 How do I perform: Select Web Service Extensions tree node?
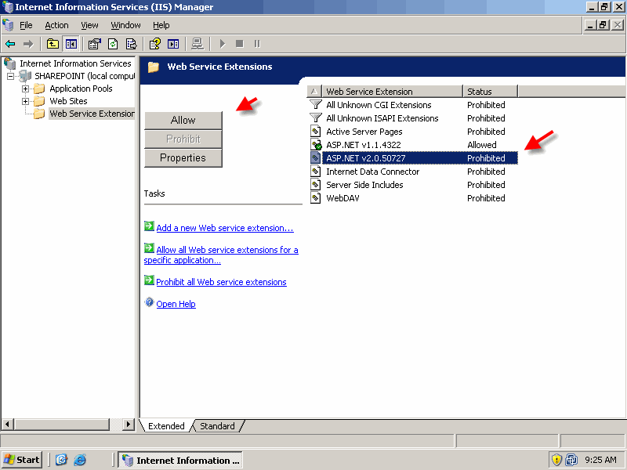(x=92, y=114)
